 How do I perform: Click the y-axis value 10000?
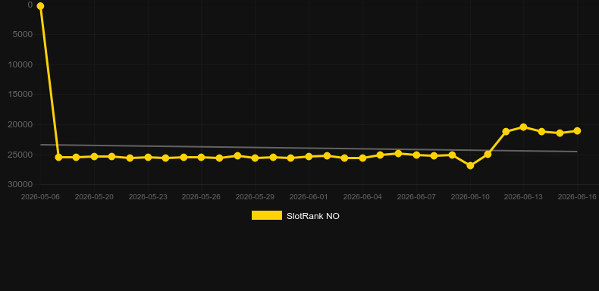pyautogui.click(x=20, y=64)
